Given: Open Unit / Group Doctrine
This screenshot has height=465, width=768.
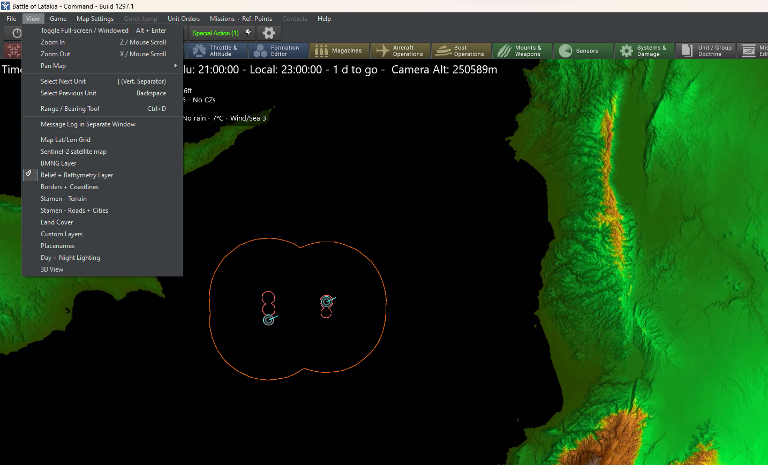Looking at the screenshot, I should pyautogui.click(x=706, y=51).
